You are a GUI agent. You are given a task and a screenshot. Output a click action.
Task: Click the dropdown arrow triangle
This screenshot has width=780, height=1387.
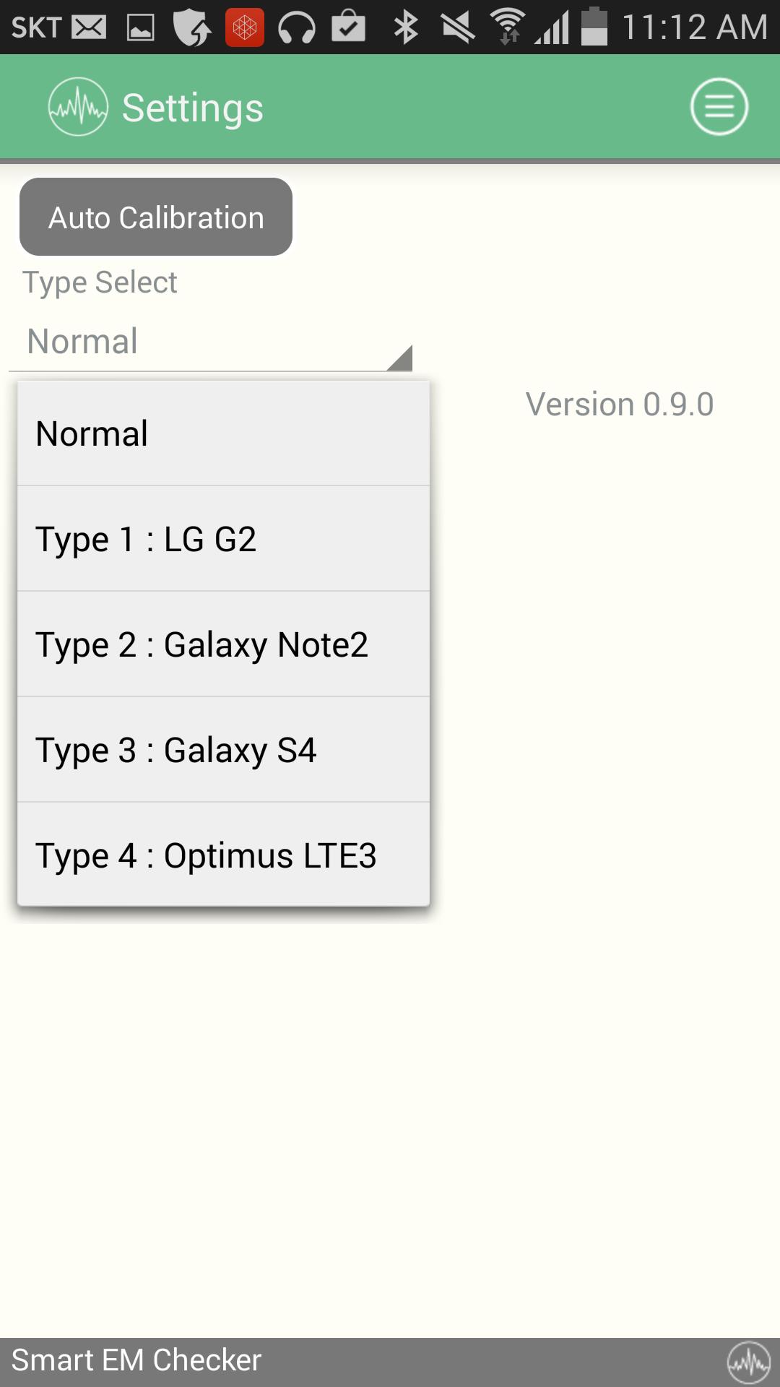[x=400, y=358]
